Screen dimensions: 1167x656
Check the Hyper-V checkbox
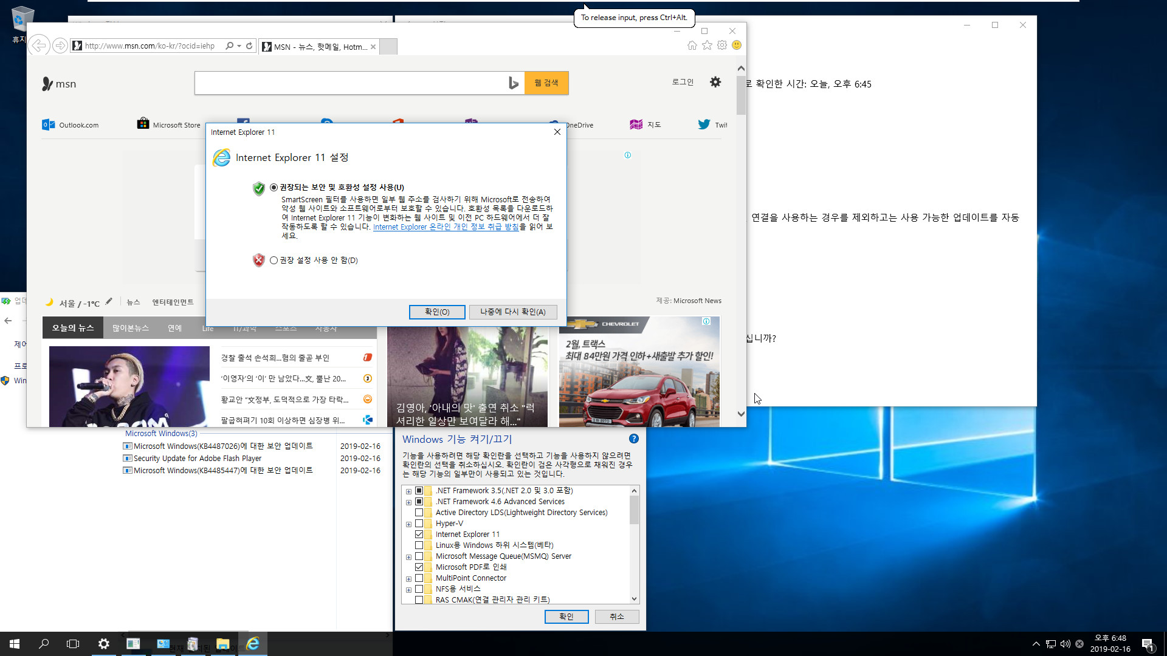point(419,524)
